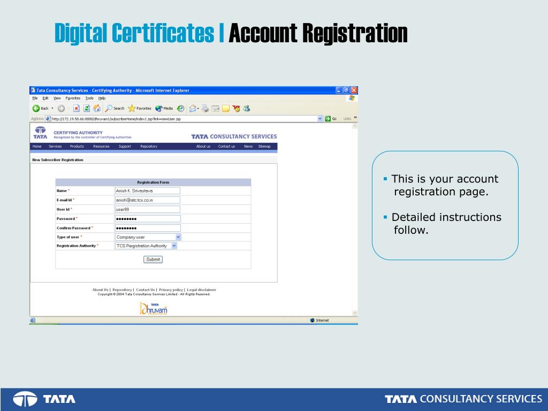This screenshot has height=411, width=548.
Task: Click the Dhruvam logo at page bottom
Action: [154, 309]
